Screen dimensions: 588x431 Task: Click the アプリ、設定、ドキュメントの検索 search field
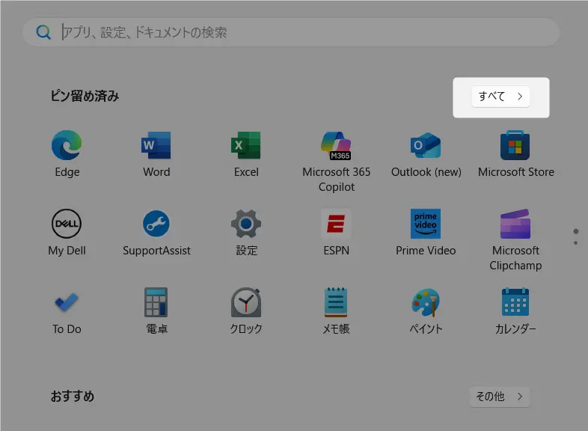pyautogui.click(x=291, y=32)
